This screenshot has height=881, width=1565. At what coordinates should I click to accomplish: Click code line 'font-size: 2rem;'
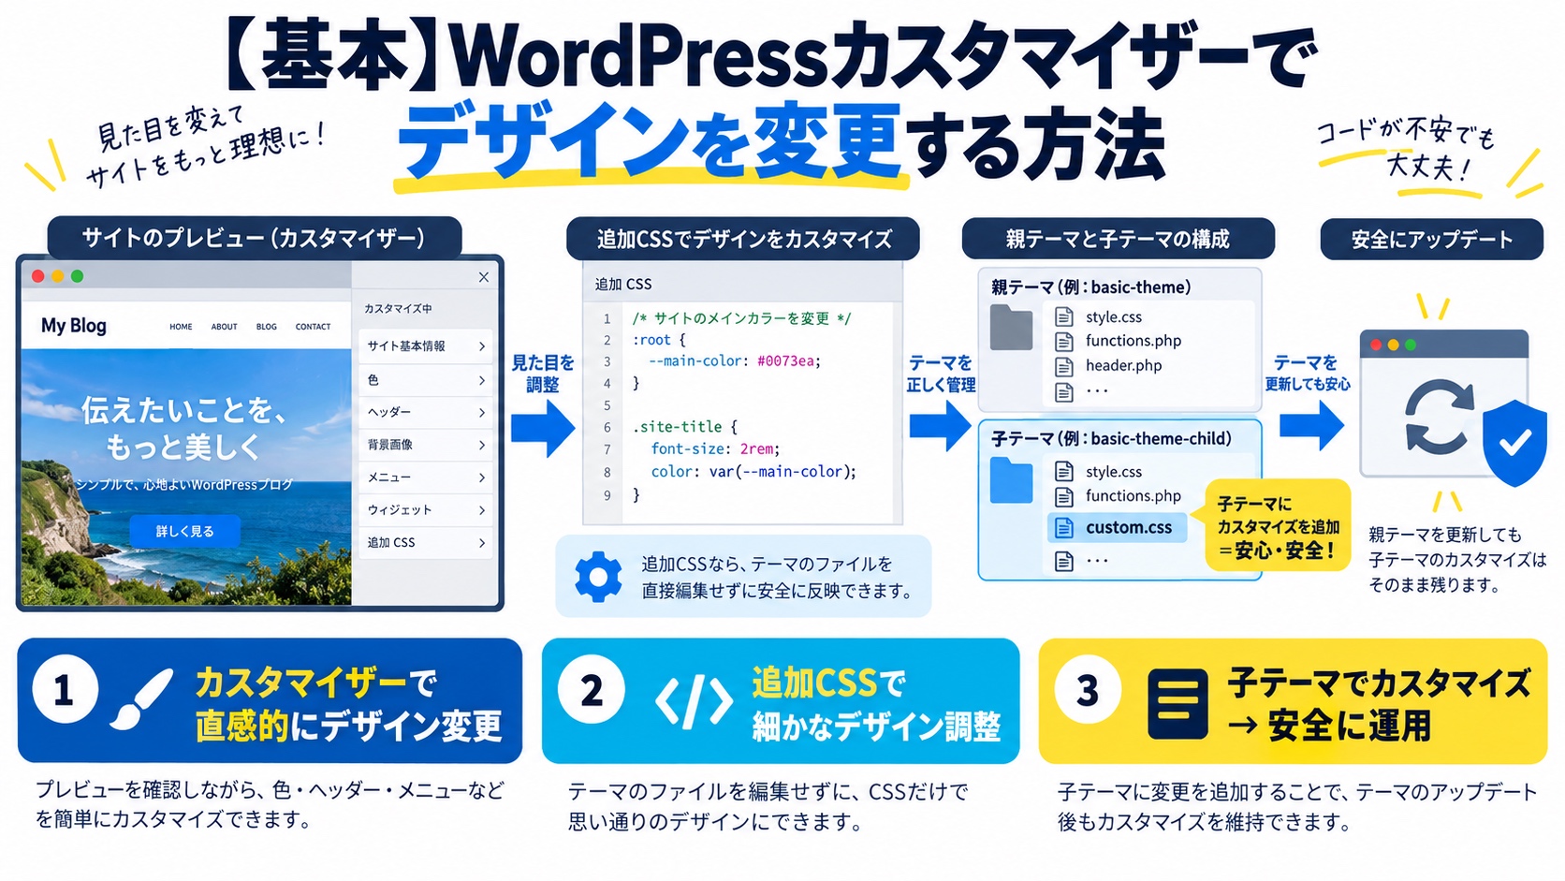[x=715, y=449]
